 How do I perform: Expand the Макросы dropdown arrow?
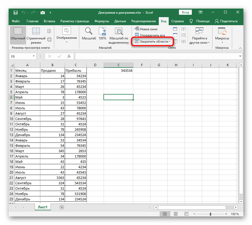coord(222,43)
